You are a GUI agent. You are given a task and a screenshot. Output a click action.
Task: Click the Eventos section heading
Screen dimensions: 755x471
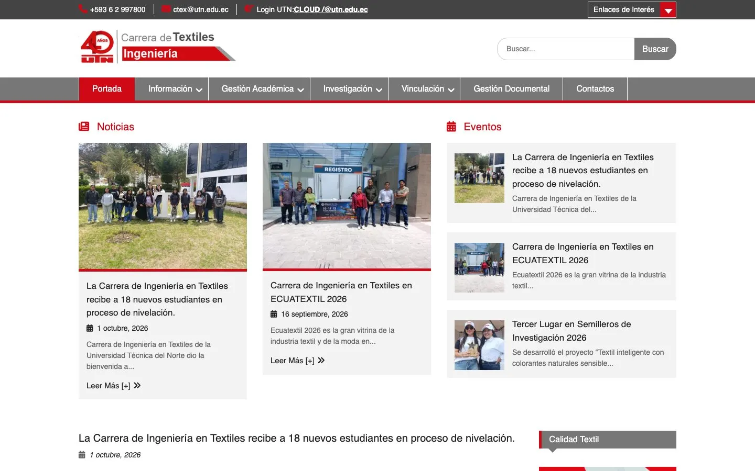[482, 127]
